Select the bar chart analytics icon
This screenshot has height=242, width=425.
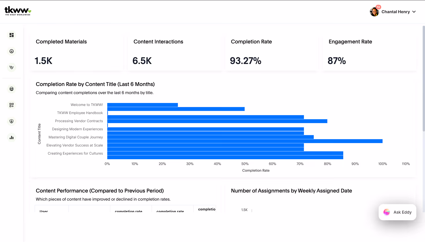(x=11, y=137)
